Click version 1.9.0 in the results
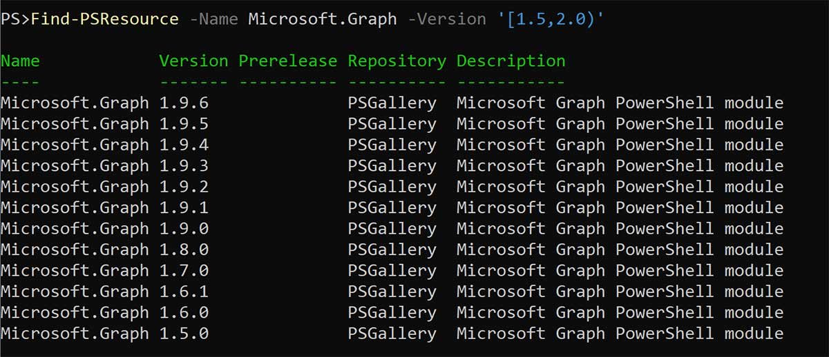The height and width of the screenshot is (357, 829). pos(184,229)
